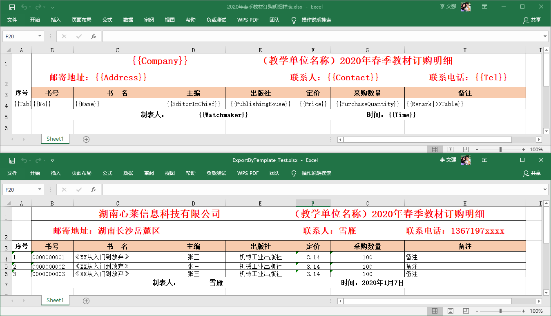This screenshot has width=551, height=316.
Task: Open the 页面布局 ribbon tab
Action: click(82, 20)
